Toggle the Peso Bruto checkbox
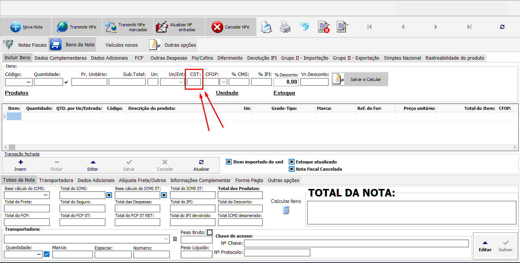The height and width of the screenshot is (263, 520). (209, 232)
